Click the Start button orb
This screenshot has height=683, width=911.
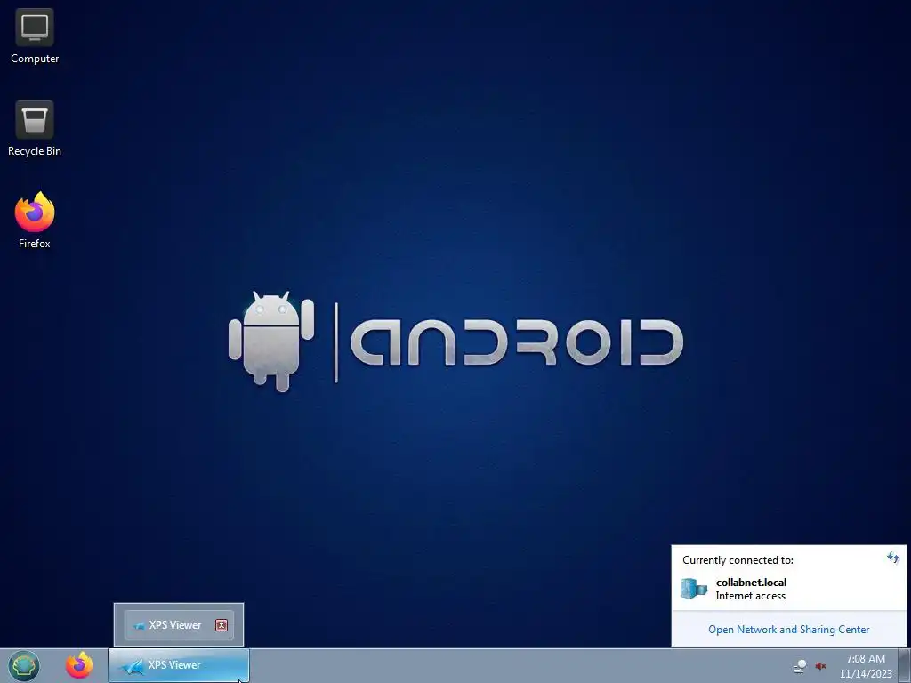point(24,665)
